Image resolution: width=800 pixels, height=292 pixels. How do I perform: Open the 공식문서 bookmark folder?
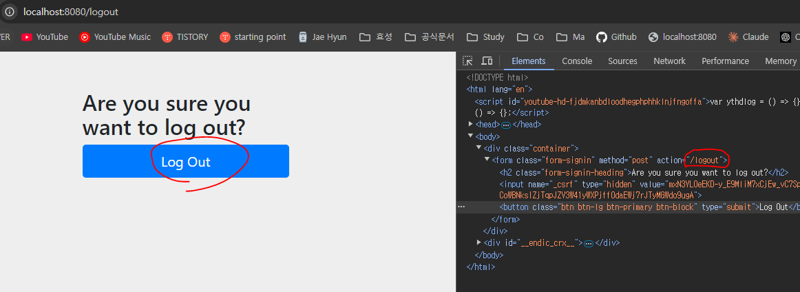point(429,36)
